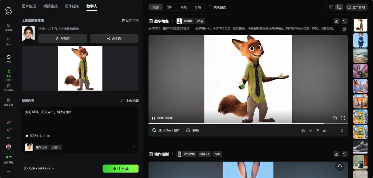Open the 资产 folder in sidebar
Image resolution: width=373 pixels, height=178 pixels.
click(x=9, y=41)
